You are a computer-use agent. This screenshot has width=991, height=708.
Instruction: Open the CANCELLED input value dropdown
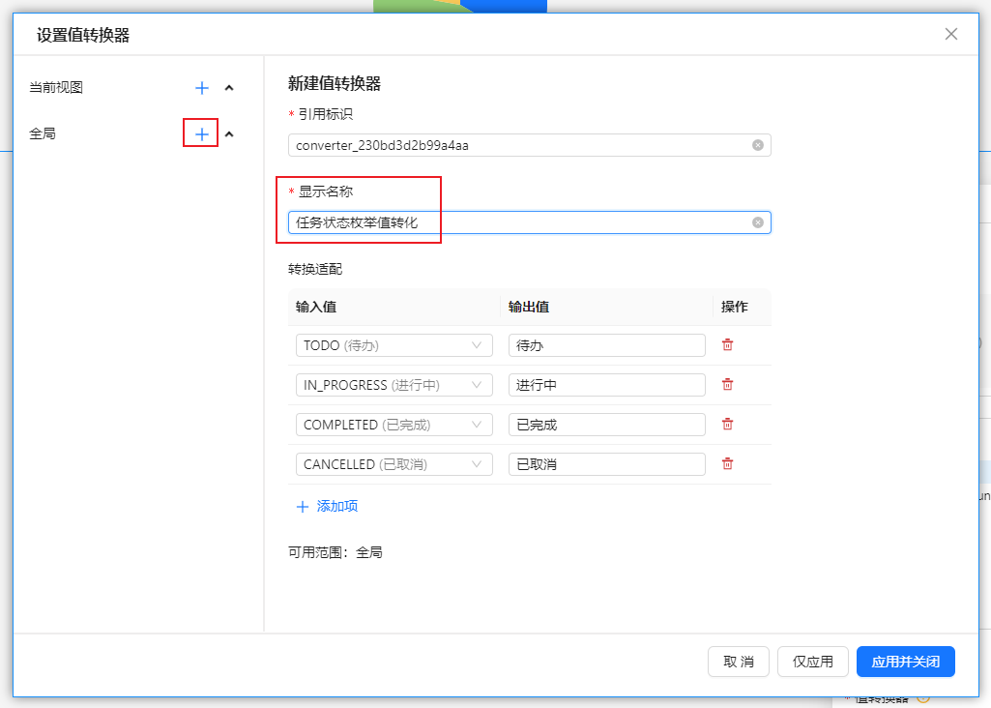point(393,463)
